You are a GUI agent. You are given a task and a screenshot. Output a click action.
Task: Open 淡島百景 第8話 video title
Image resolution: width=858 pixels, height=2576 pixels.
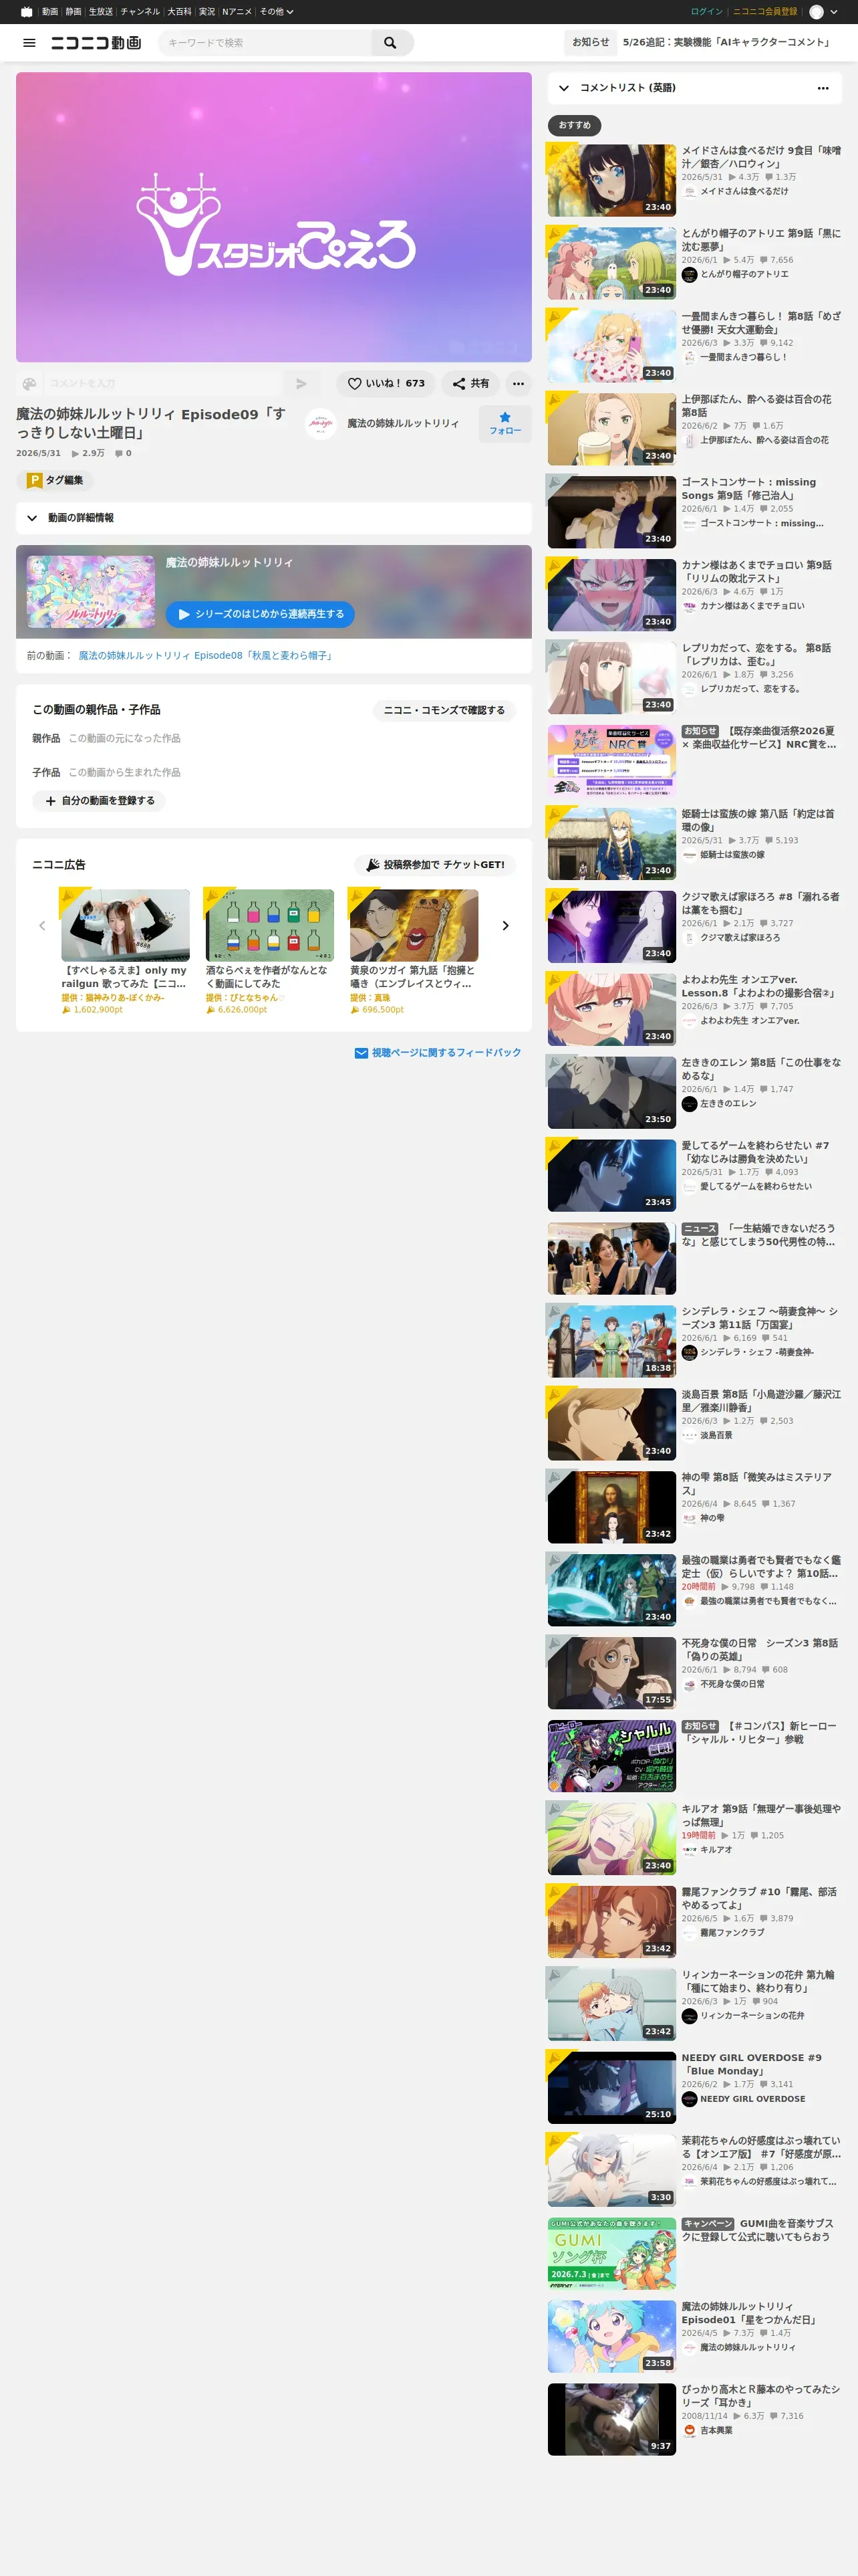pyautogui.click(x=761, y=1400)
